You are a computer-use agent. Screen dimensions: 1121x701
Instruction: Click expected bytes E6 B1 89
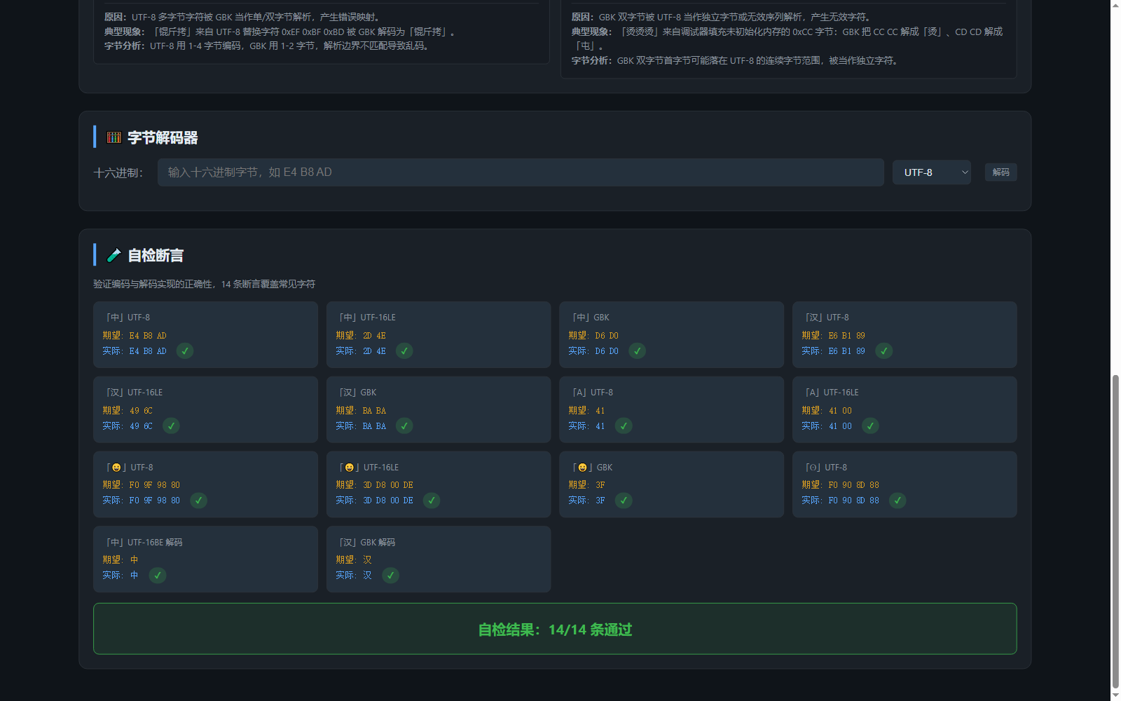pos(847,336)
